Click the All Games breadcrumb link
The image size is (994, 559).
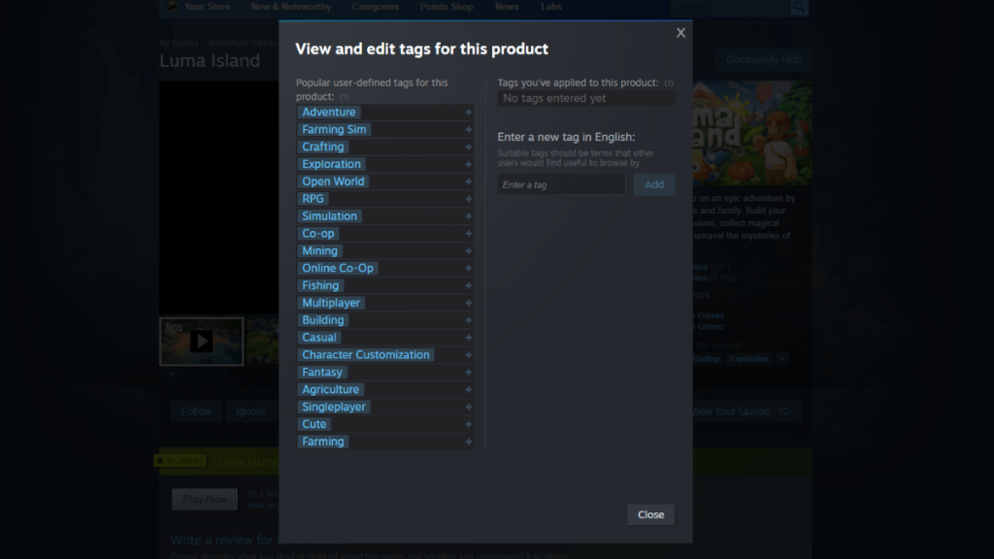(179, 43)
